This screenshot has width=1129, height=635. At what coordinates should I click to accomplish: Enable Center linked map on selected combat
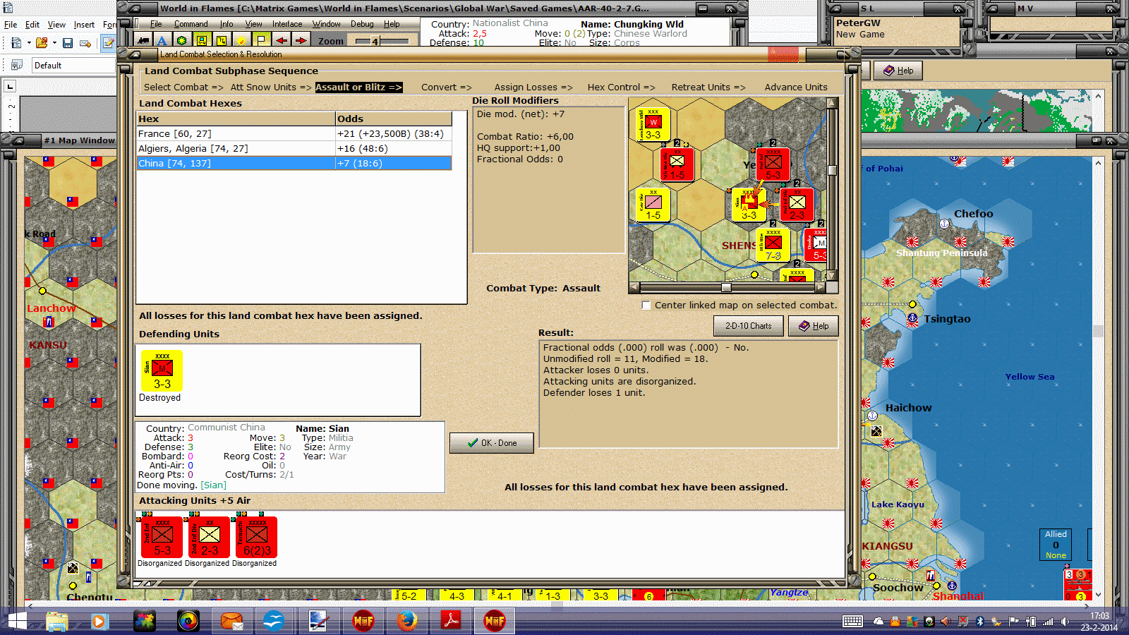tap(646, 306)
